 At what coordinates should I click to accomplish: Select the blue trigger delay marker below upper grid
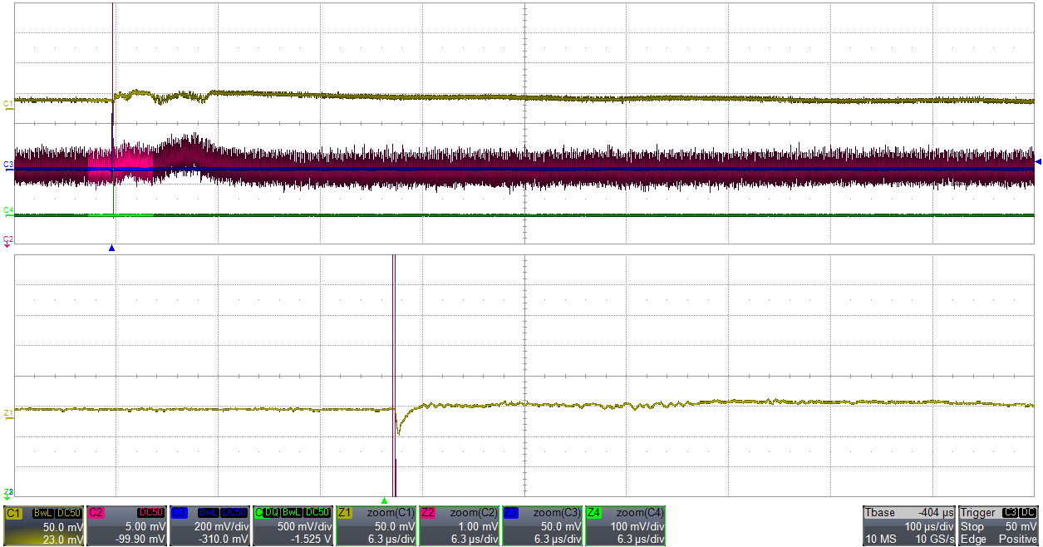[112, 248]
